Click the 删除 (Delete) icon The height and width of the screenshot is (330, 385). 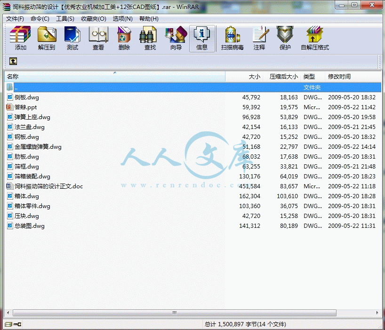[x=124, y=38]
